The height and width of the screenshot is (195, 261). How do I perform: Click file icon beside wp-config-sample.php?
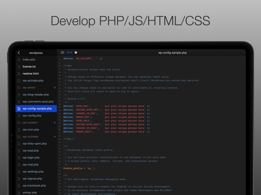[19, 108]
